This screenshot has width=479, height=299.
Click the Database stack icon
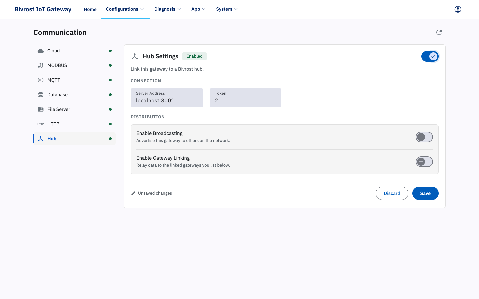pos(41,95)
